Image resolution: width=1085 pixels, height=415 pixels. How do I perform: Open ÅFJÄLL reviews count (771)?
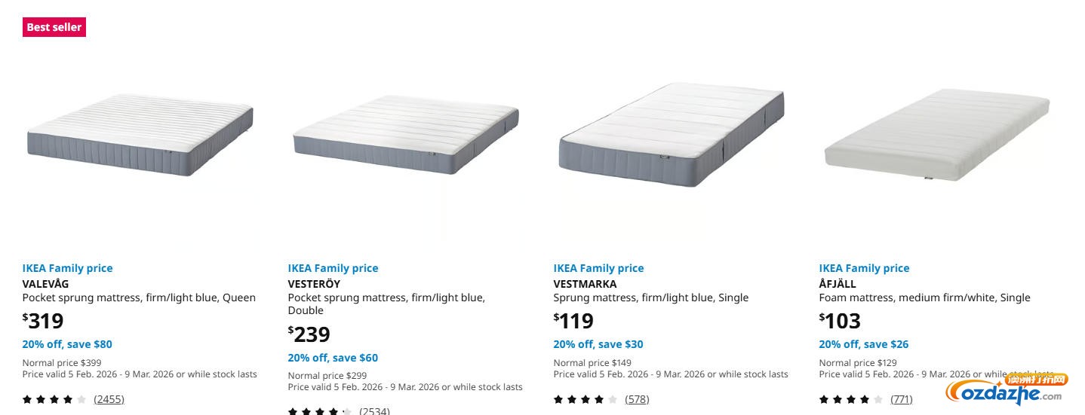click(x=901, y=399)
